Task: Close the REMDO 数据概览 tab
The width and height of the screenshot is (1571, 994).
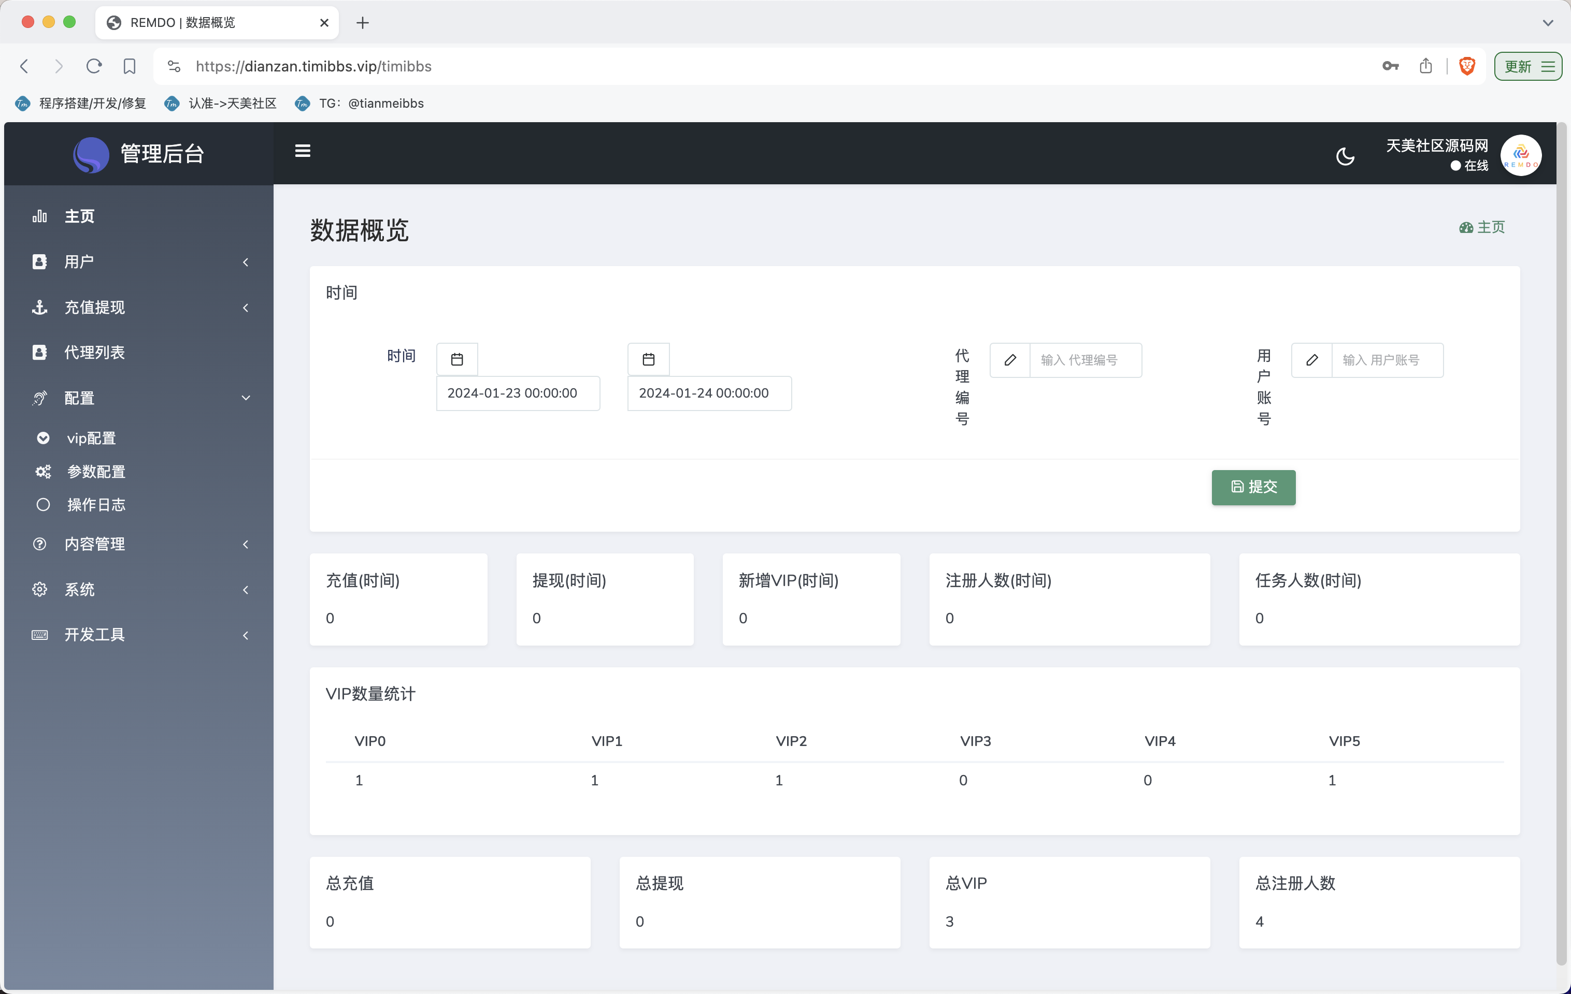Action: coord(324,23)
